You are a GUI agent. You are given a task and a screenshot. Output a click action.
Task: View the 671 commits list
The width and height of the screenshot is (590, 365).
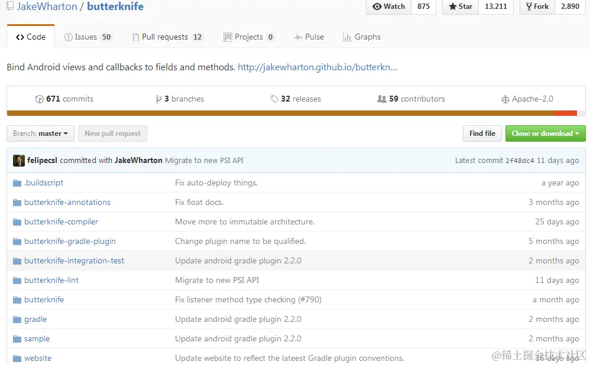click(64, 99)
